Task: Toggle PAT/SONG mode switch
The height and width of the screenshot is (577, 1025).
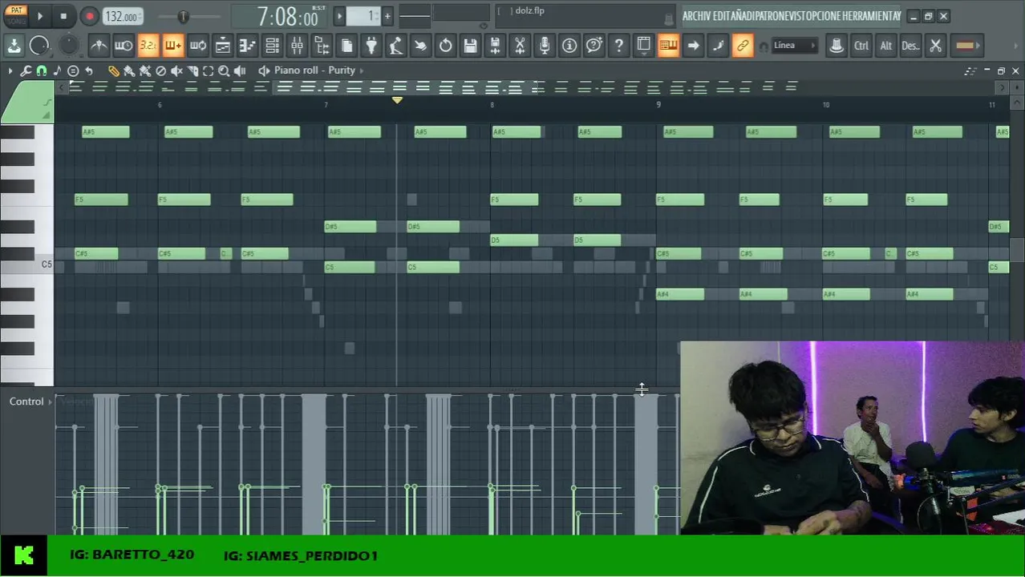Action: click(15, 16)
